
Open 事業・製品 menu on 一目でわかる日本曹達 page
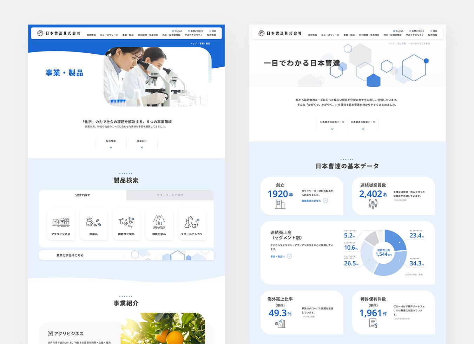click(349, 35)
